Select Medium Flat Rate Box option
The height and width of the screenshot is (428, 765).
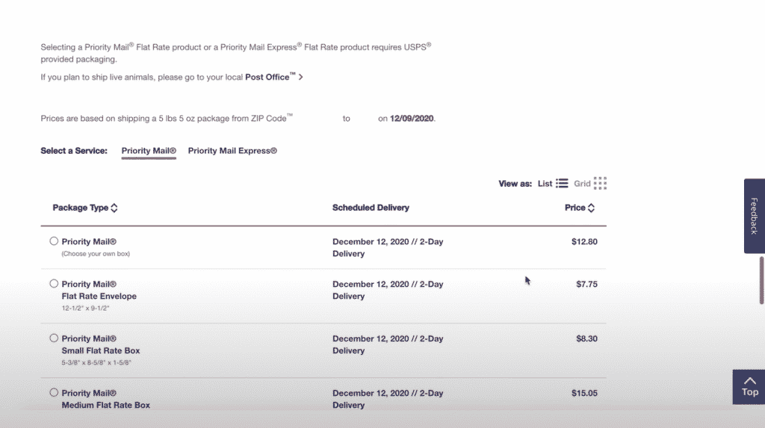54,392
